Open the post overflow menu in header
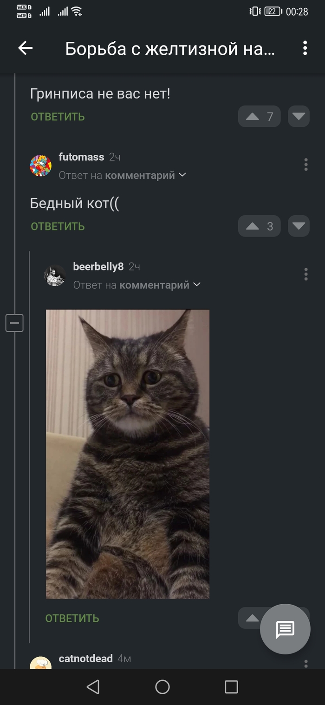 [x=305, y=48]
